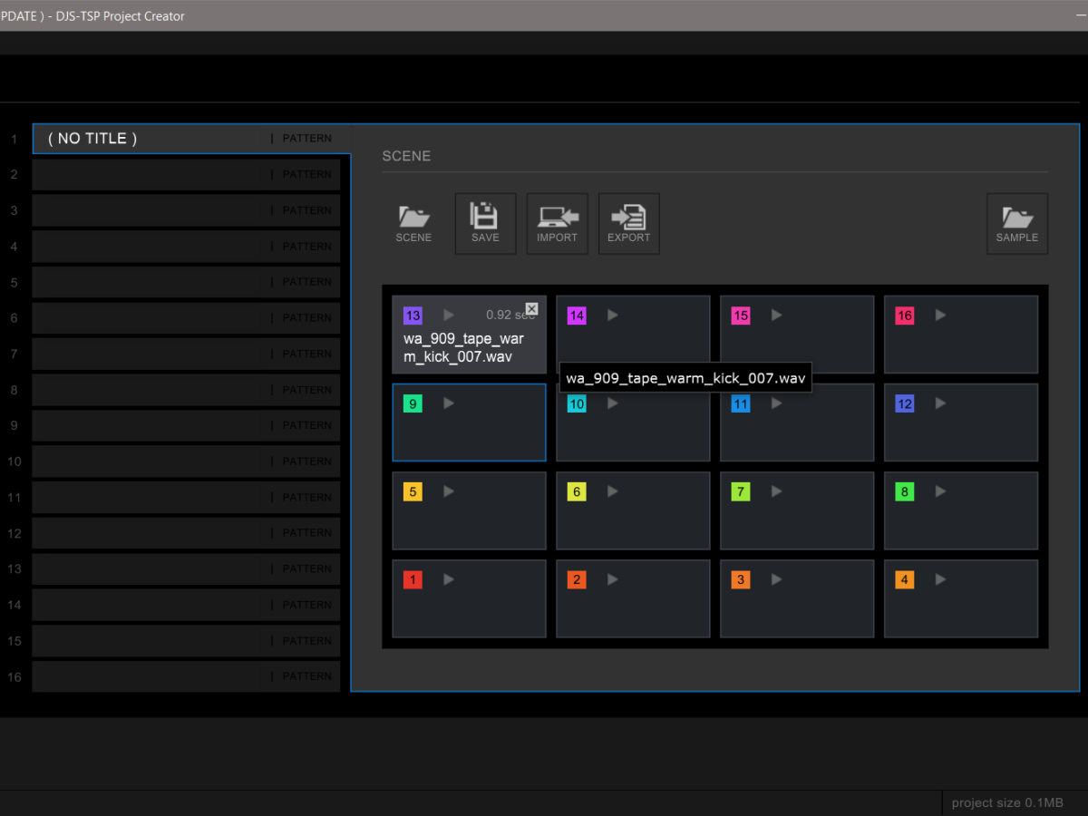1088x816 pixels.
Task: Select empty pad 6 sample slot
Action: tap(633, 521)
